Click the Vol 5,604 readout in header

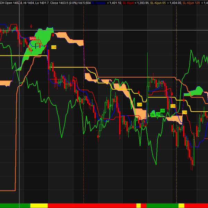84,3
